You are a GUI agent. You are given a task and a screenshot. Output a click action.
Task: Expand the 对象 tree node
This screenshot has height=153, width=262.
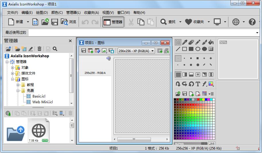[13, 68]
